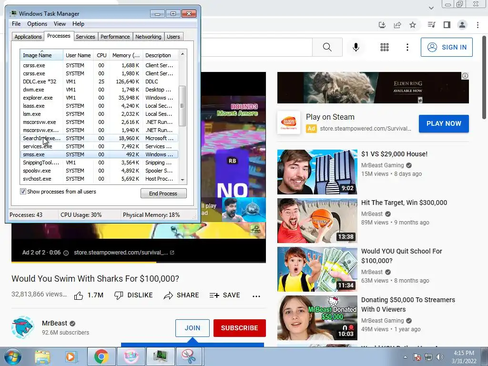Screen dimensions: 488x366
Task: Click Chrome tab search chevron
Action: (x=431, y=8)
